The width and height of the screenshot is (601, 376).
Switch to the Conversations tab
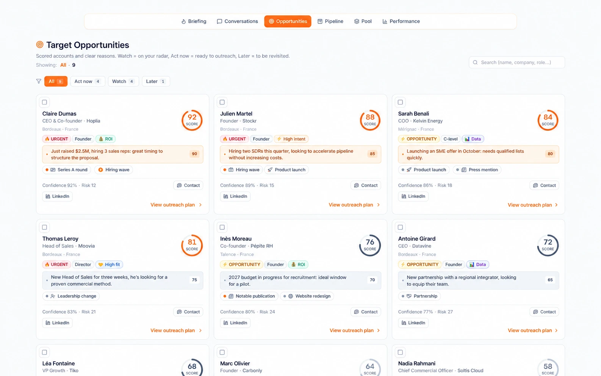[x=237, y=21]
